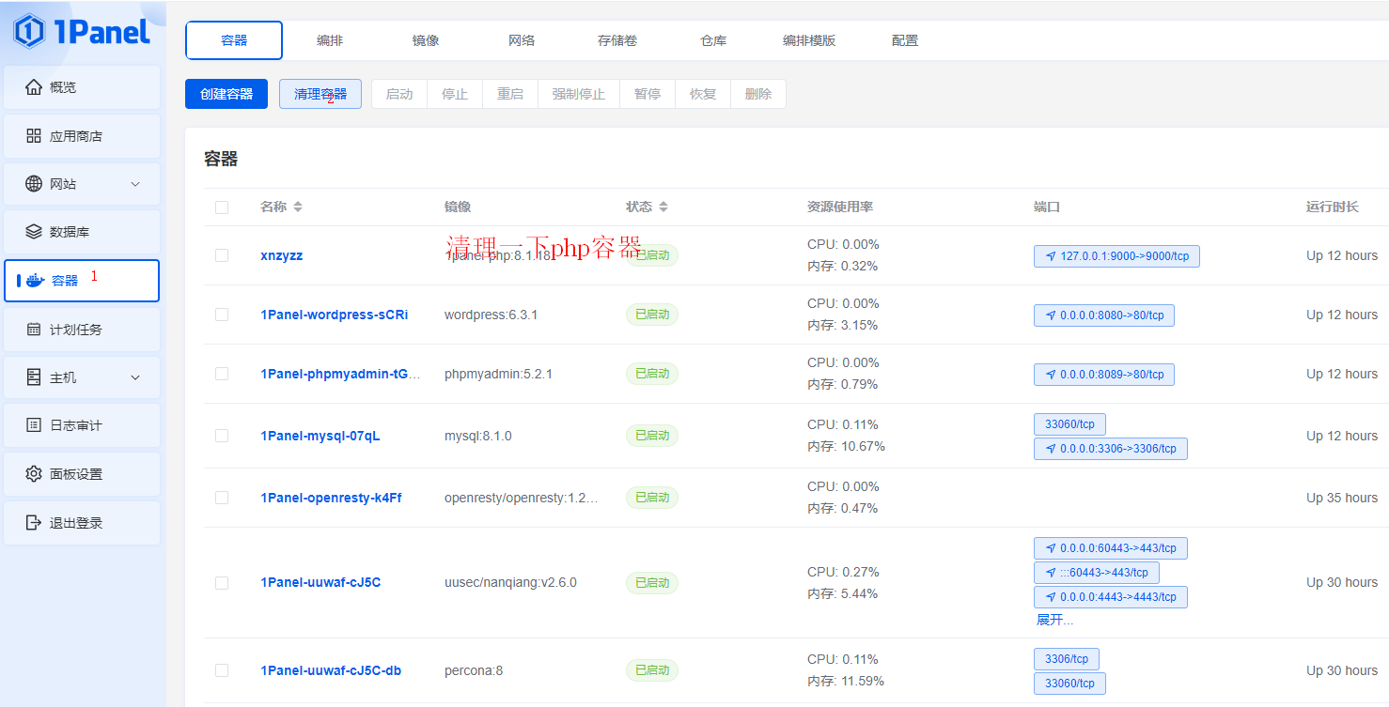1389x707 pixels.
Task: Sort containers by 状态 column arrows
Action: click(663, 207)
